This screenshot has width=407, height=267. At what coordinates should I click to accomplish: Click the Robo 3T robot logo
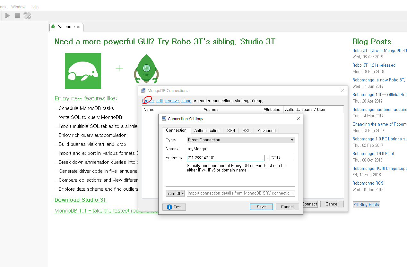[146, 69]
